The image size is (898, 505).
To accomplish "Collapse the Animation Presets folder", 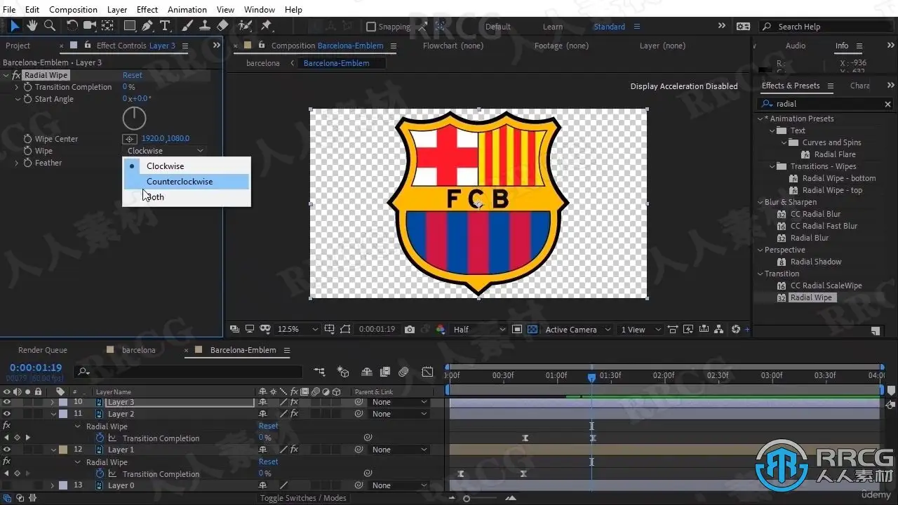I will click(760, 119).
